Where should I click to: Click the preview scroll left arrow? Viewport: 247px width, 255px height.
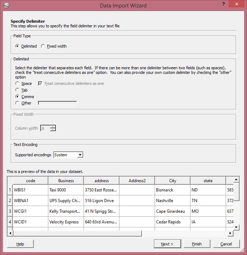pyautogui.click(x=10, y=233)
